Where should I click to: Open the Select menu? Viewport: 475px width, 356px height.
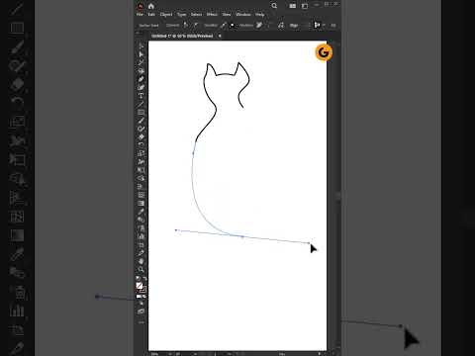point(196,15)
